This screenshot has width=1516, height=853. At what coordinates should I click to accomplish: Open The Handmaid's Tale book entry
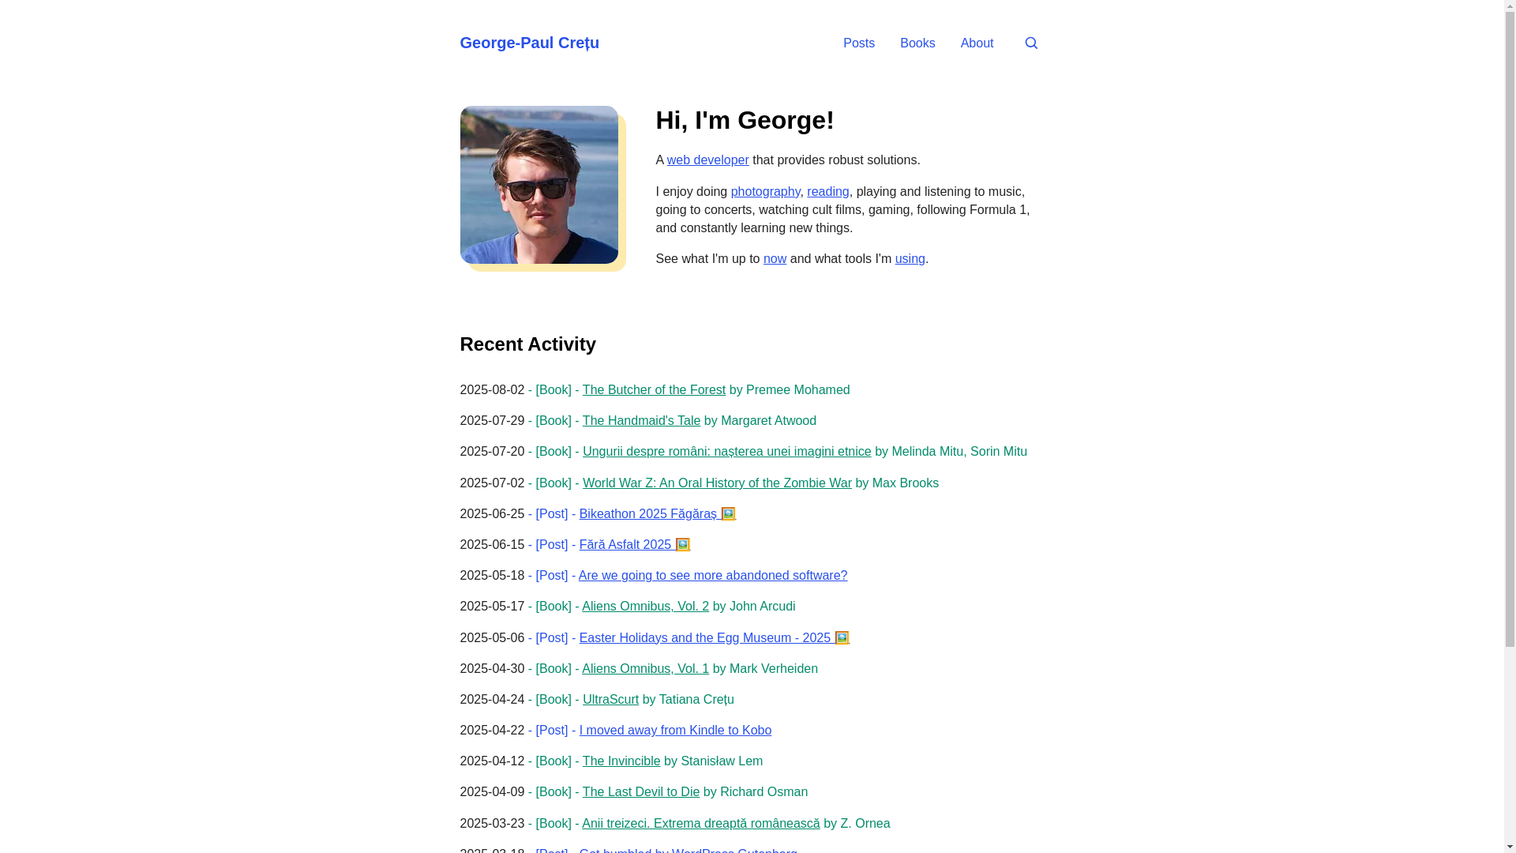click(x=641, y=421)
